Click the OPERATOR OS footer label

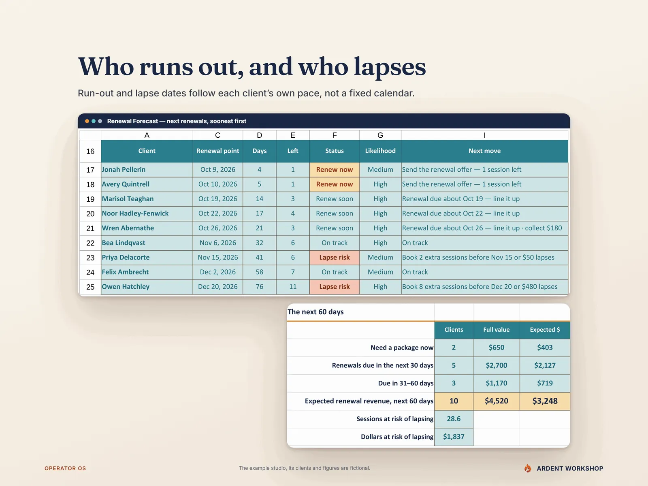[65, 468]
